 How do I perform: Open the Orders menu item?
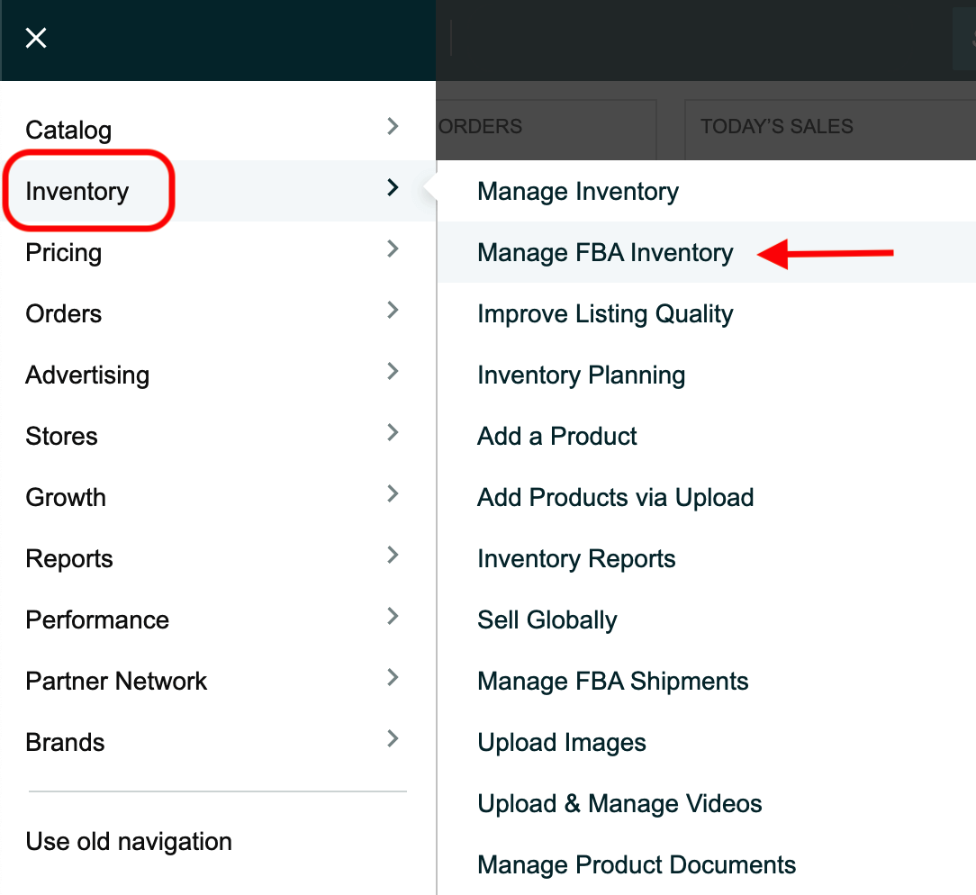[64, 313]
